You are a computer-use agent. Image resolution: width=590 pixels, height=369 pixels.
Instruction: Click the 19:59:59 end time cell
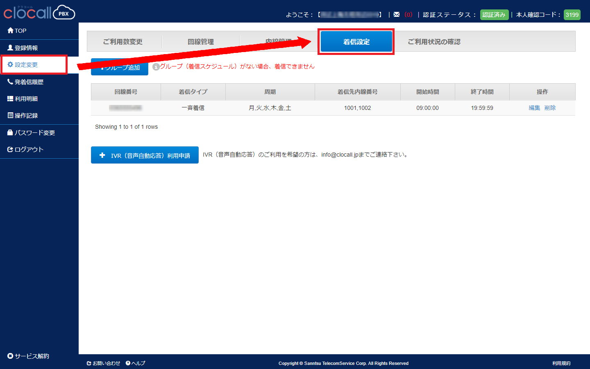tap(482, 108)
